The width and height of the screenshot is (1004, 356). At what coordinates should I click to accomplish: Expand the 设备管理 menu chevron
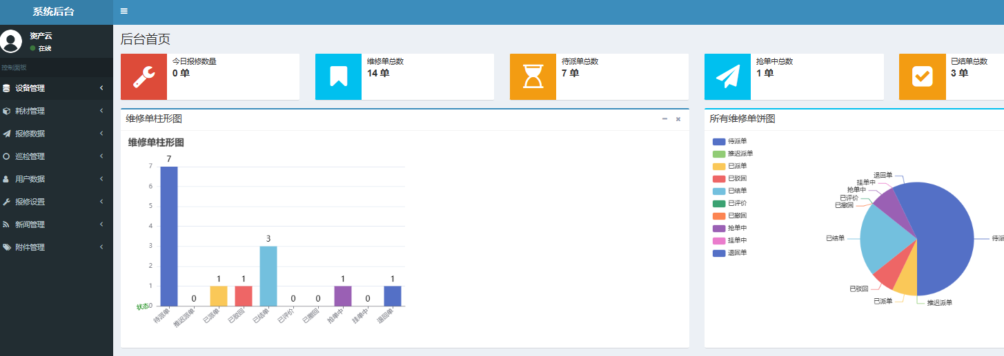pos(101,88)
